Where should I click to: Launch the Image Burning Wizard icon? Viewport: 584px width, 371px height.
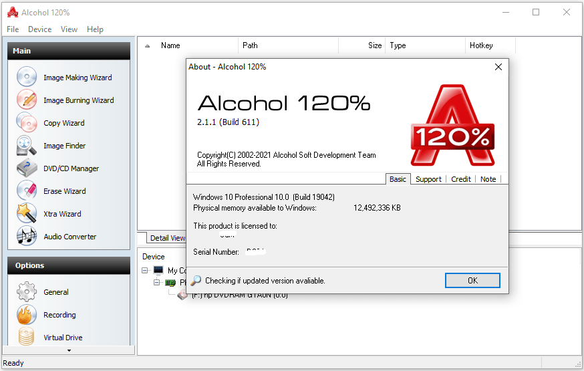(x=27, y=100)
